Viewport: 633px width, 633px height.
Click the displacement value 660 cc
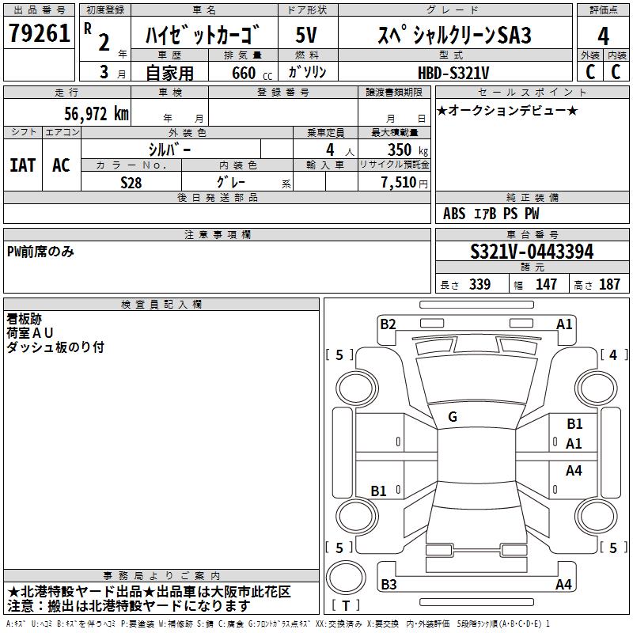coord(252,73)
